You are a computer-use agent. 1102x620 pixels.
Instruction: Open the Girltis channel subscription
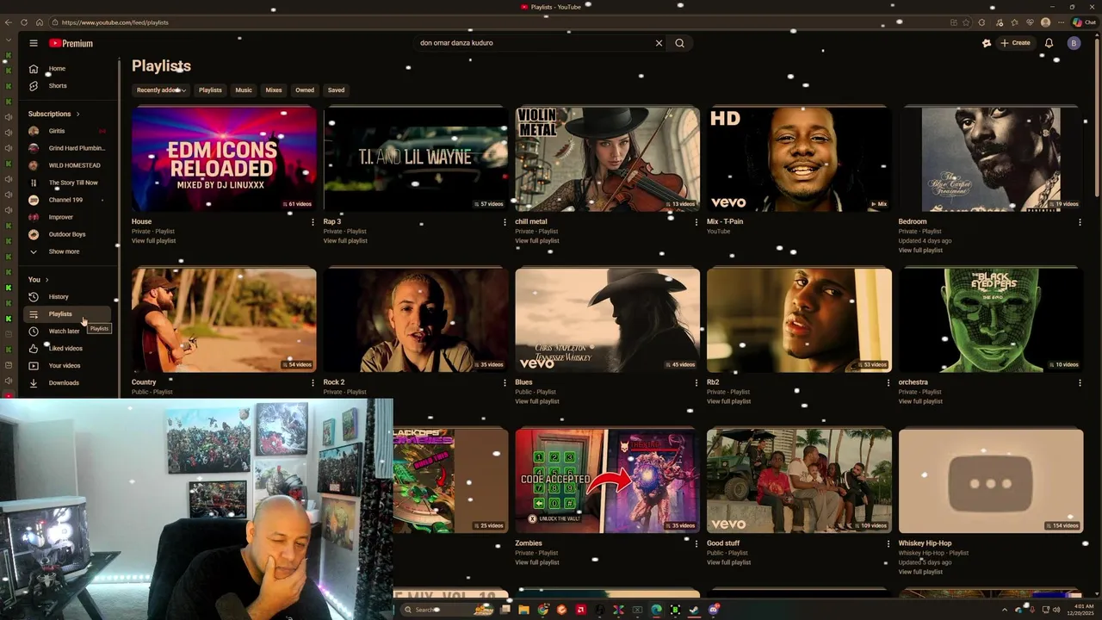[x=57, y=131]
